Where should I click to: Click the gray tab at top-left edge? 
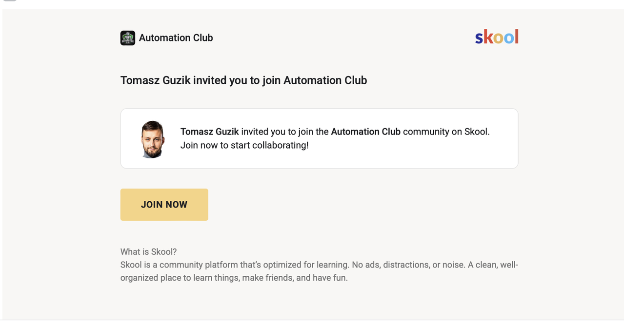(x=10, y=0)
